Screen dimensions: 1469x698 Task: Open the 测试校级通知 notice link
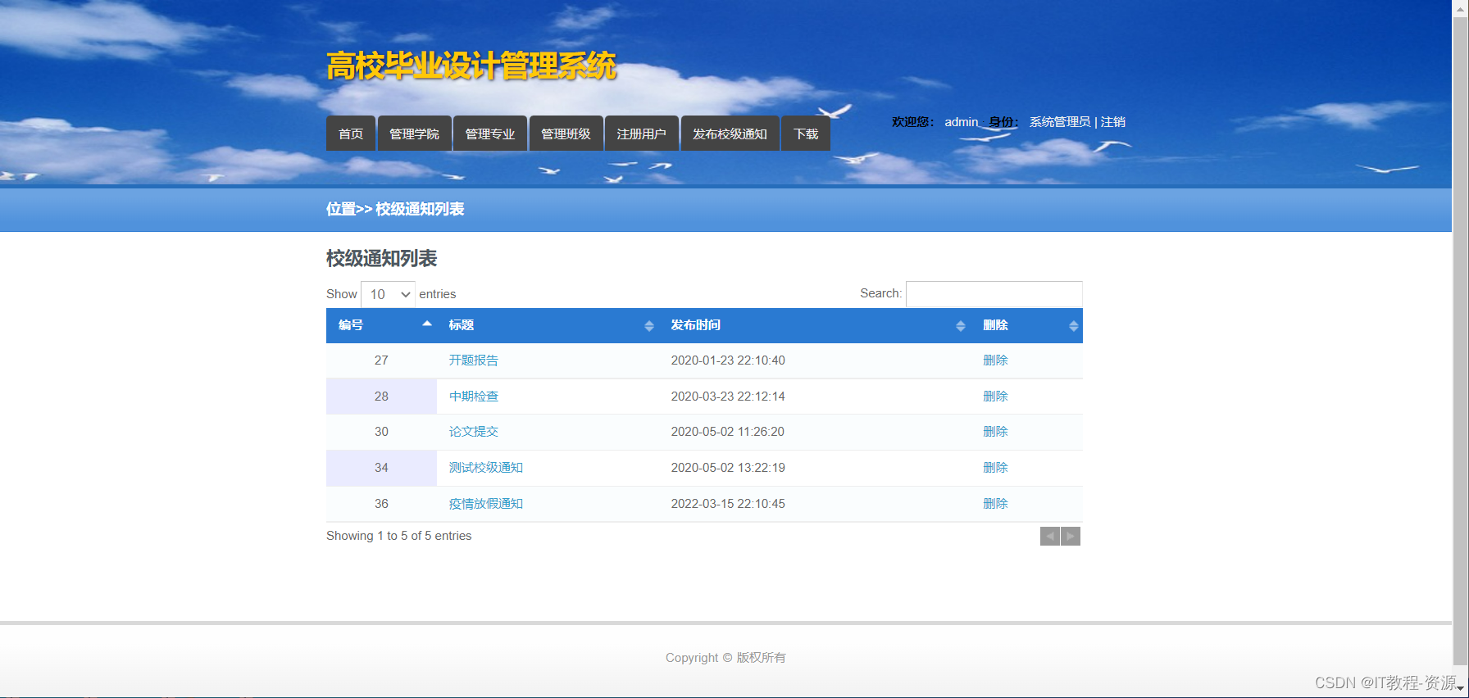(485, 468)
